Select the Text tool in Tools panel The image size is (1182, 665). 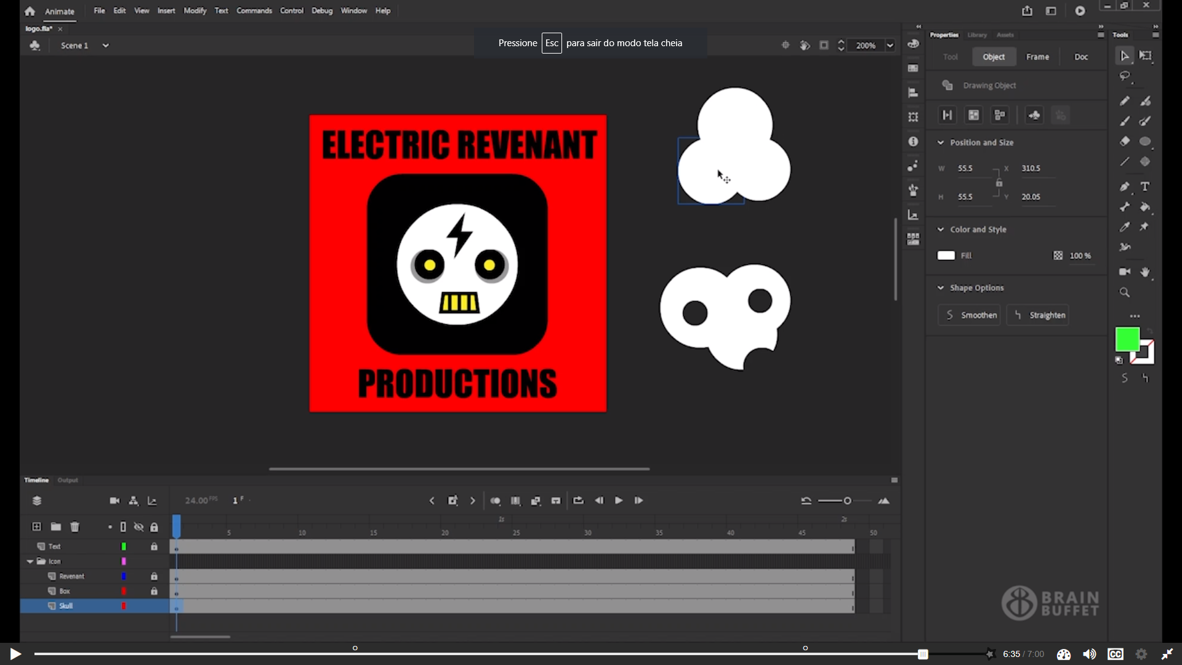[x=1145, y=187]
